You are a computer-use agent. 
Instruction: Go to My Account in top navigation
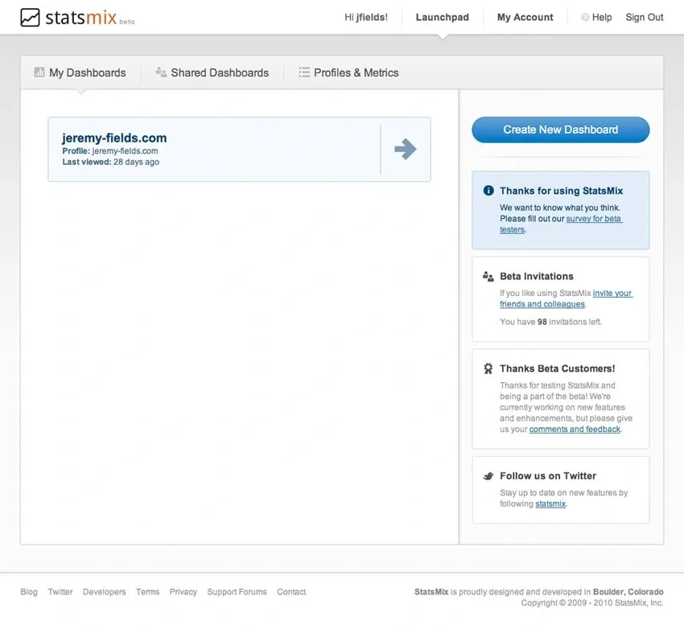[525, 17]
